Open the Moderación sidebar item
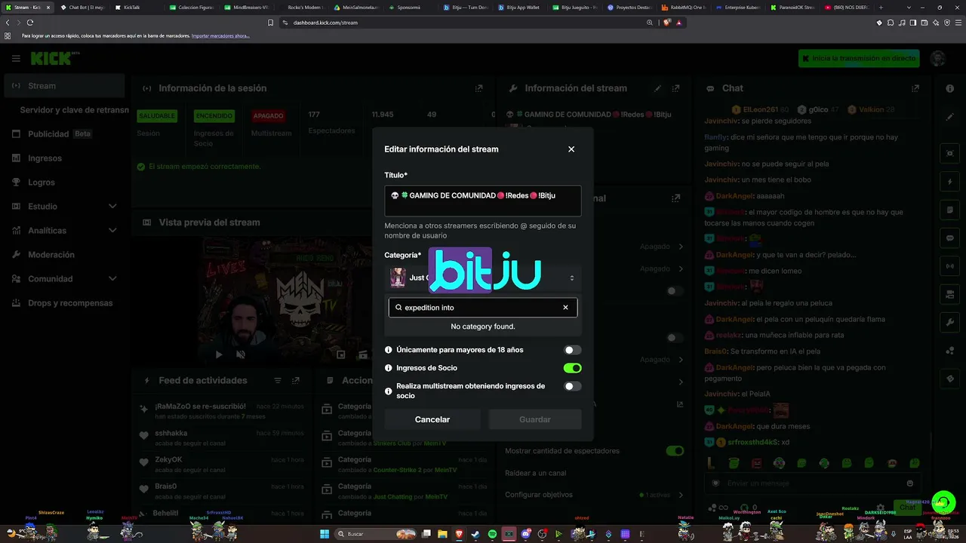 [64, 255]
